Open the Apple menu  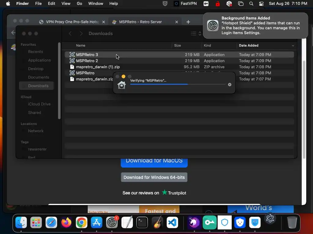click(x=8, y=4)
